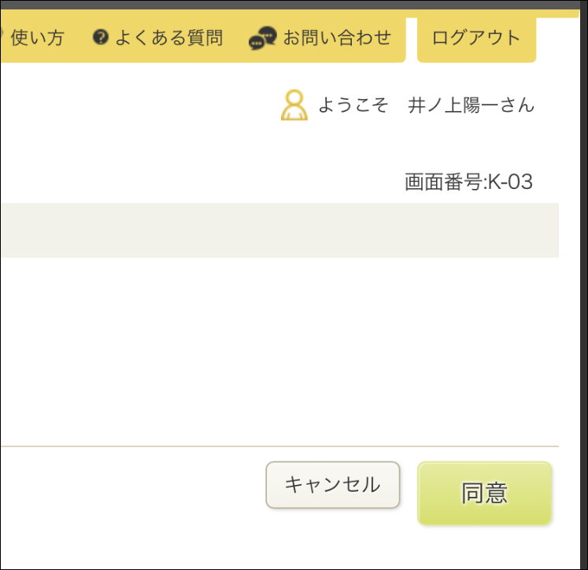Click the question mark icon beside よくある質問
The image size is (588, 570).
pos(100,37)
